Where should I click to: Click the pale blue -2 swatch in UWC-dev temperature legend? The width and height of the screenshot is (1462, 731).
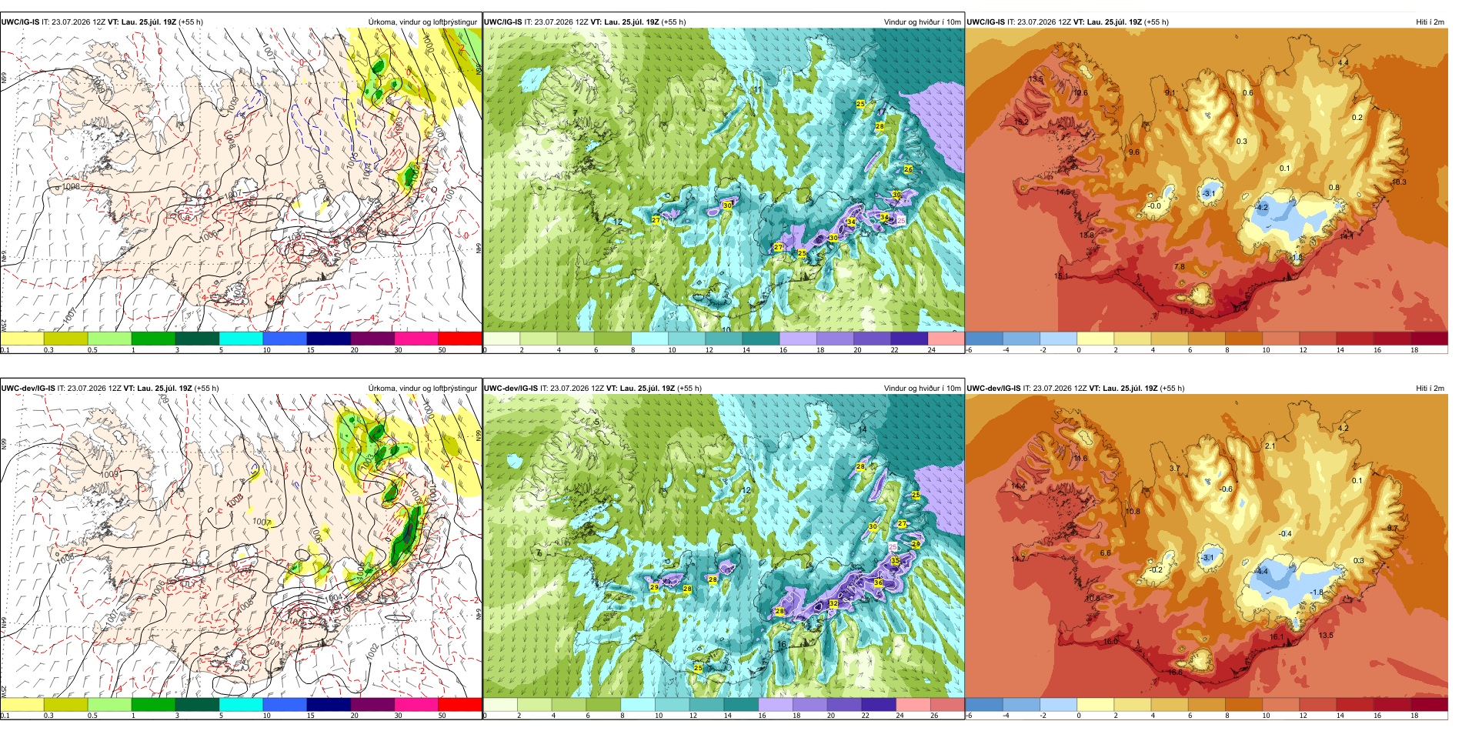1059,704
